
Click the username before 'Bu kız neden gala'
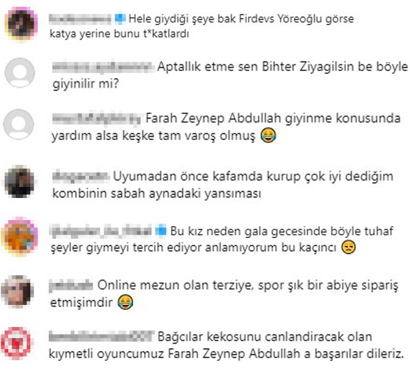tap(101, 232)
